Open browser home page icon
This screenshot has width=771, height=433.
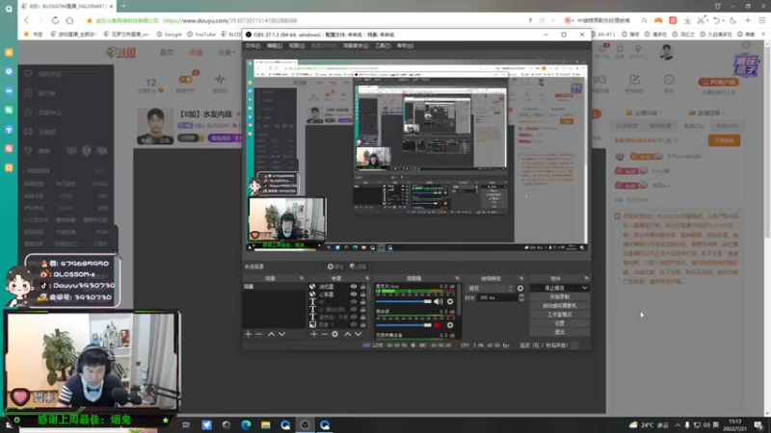(x=69, y=20)
